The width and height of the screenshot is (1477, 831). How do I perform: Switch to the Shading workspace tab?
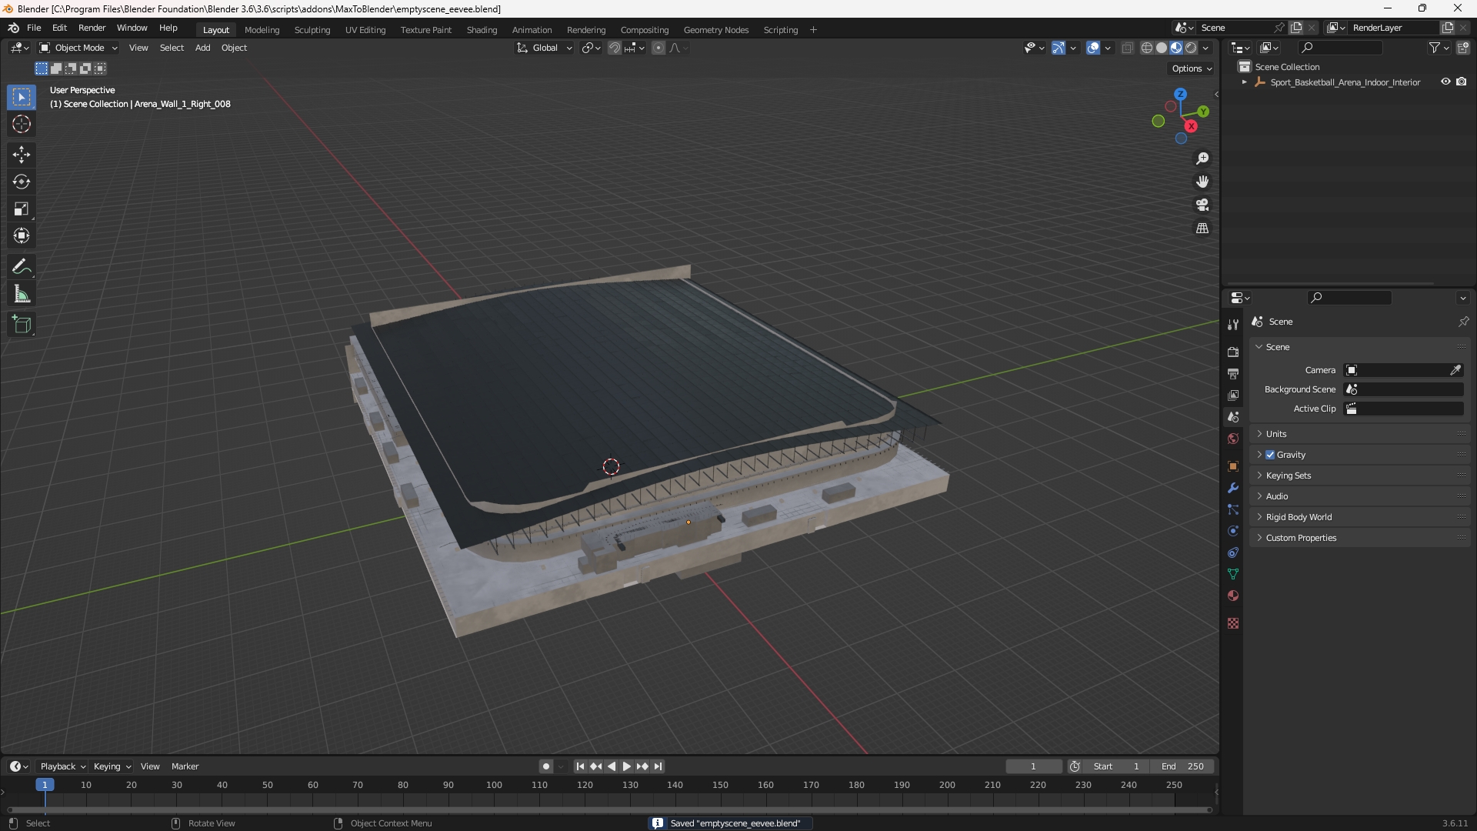[x=482, y=30]
